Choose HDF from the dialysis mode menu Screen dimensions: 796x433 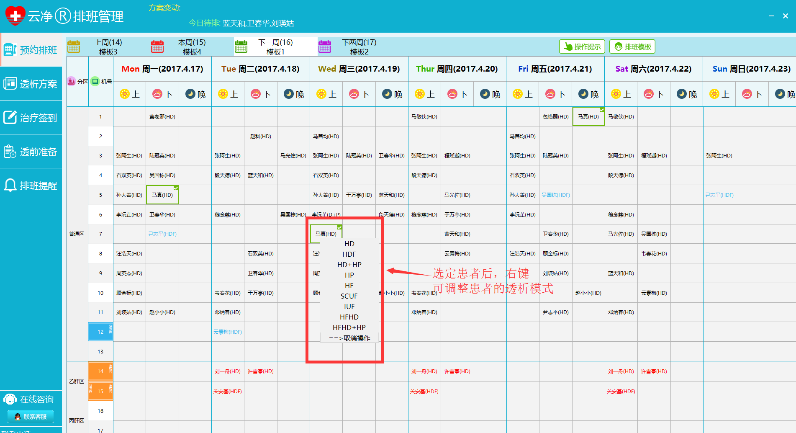[x=349, y=254]
